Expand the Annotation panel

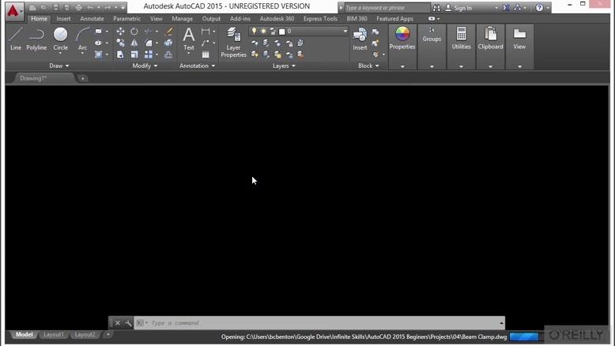(x=198, y=66)
